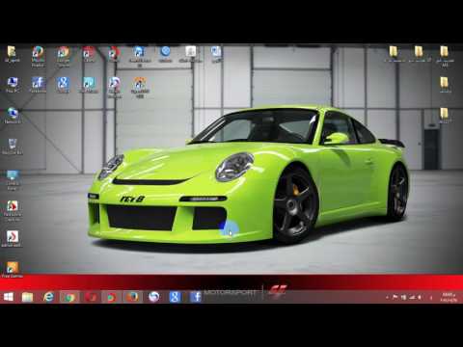Screen dimensions: 463x347
Task: Open the taskbar clock and date
Action: click(x=449, y=297)
